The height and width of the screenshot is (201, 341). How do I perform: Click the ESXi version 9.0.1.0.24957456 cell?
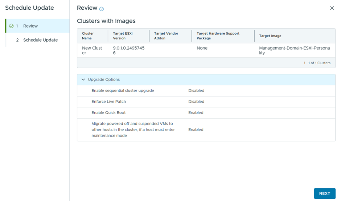coord(129,50)
